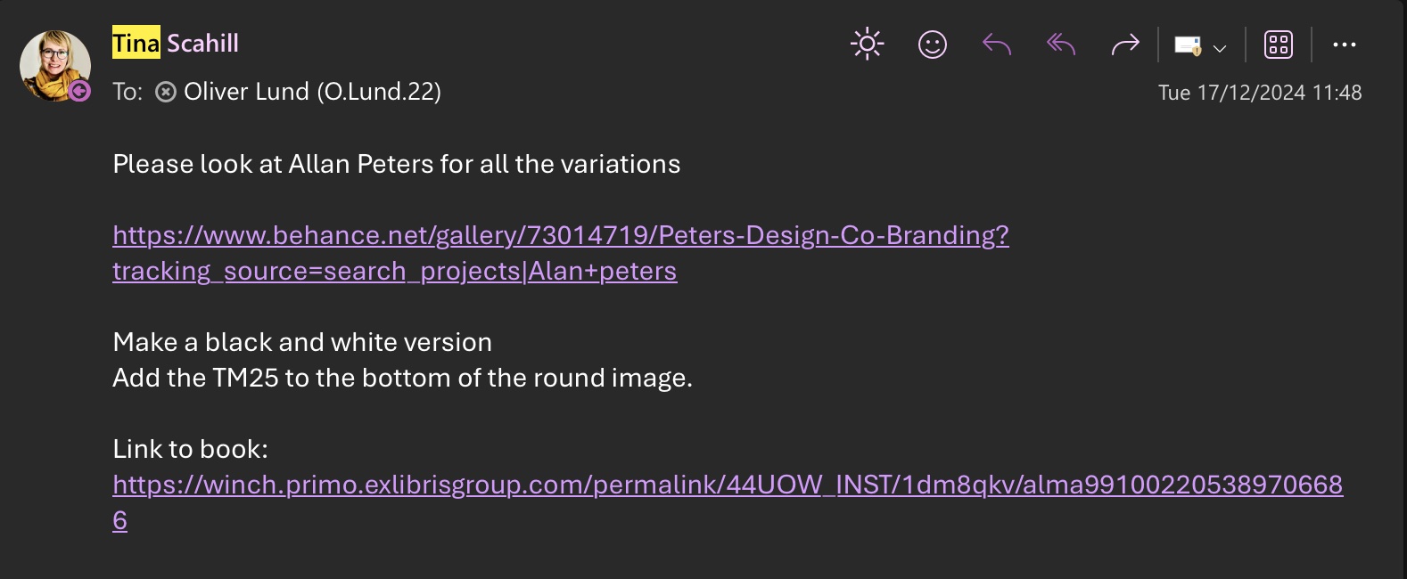Image resolution: width=1407 pixels, height=579 pixels.
Task: Select recipient Oliver Lund (O.Lund.22)
Action: pyautogui.click(x=312, y=92)
